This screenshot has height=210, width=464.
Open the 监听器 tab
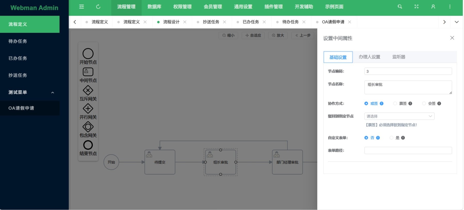tap(399, 57)
